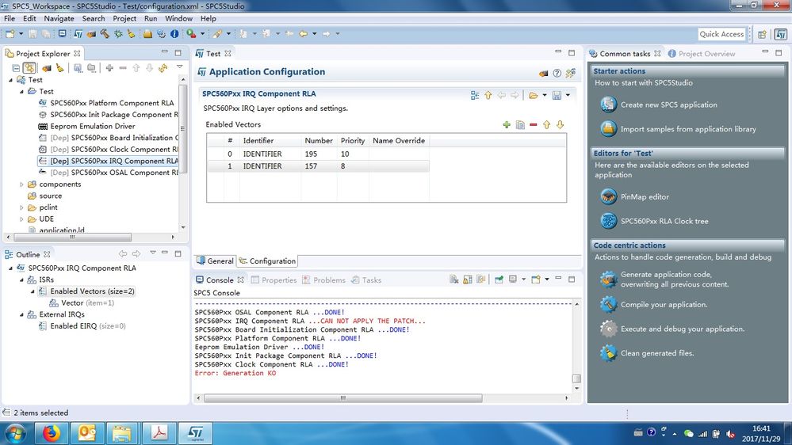Collapse External IRQs node in Outline
This screenshot has height=445, width=792.
pos(21,315)
